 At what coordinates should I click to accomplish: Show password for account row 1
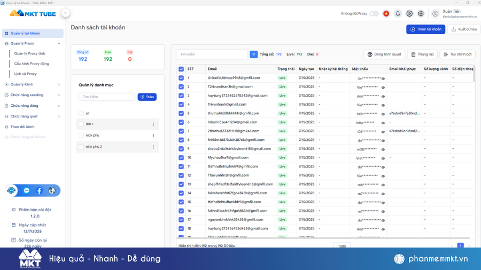point(383,78)
